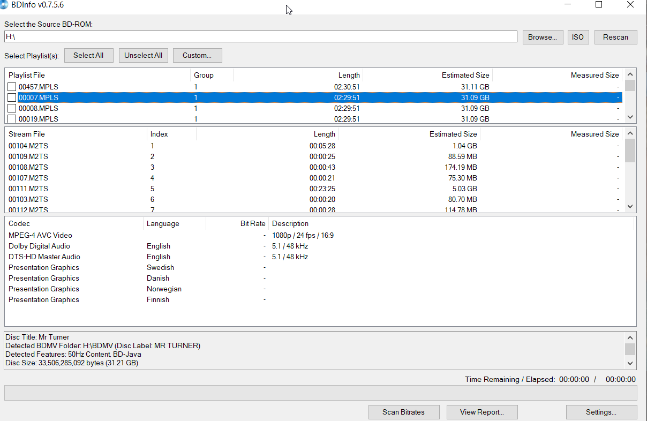Start Scan Bitrates
This screenshot has width=647, height=421.
point(403,412)
